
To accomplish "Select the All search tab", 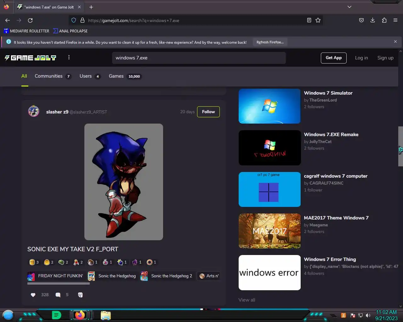I will click(x=24, y=76).
